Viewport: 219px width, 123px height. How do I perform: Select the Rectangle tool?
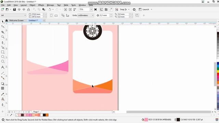2,52
